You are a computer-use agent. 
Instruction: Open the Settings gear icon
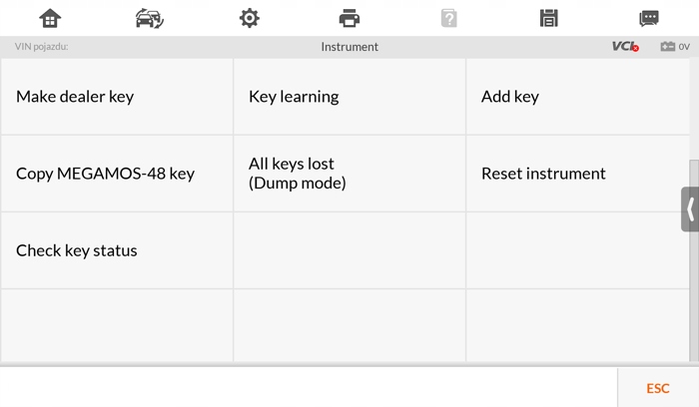tap(250, 18)
